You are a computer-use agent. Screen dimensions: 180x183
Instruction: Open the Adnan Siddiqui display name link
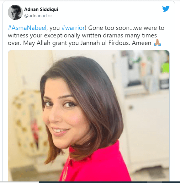[41, 9]
